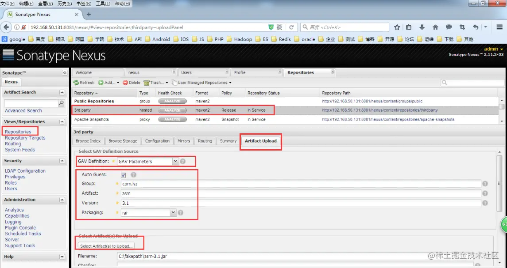Reload the page with the refresh icon
The width and height of the screenshot is (507, 268).
291,27
